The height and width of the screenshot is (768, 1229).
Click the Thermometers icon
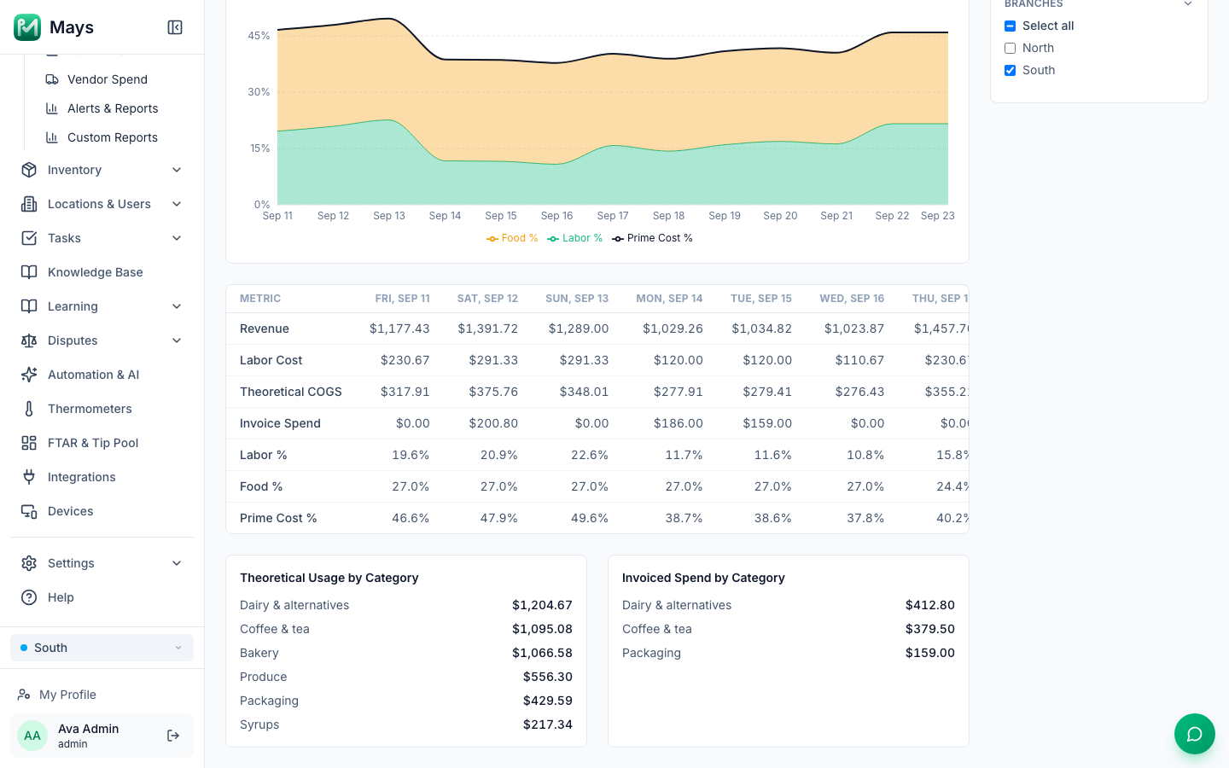(29, 409)
